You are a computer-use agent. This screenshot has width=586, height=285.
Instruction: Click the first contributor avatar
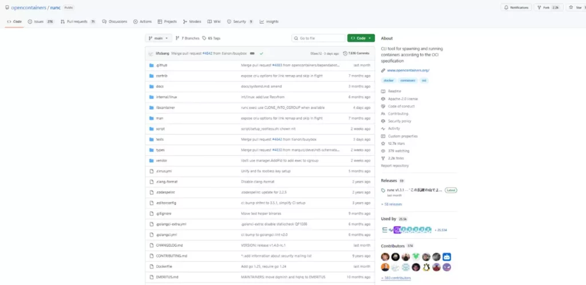[x=385, y=257]
